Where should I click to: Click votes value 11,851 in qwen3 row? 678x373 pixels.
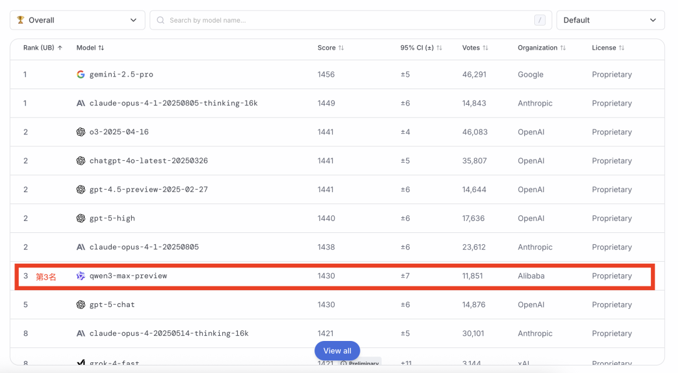click(x=473, y=276)
